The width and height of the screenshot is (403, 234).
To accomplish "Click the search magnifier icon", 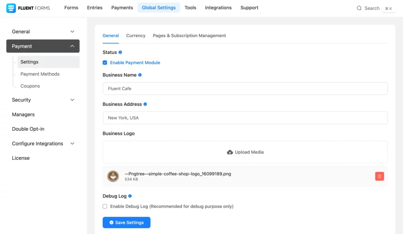I will point(359,8).
